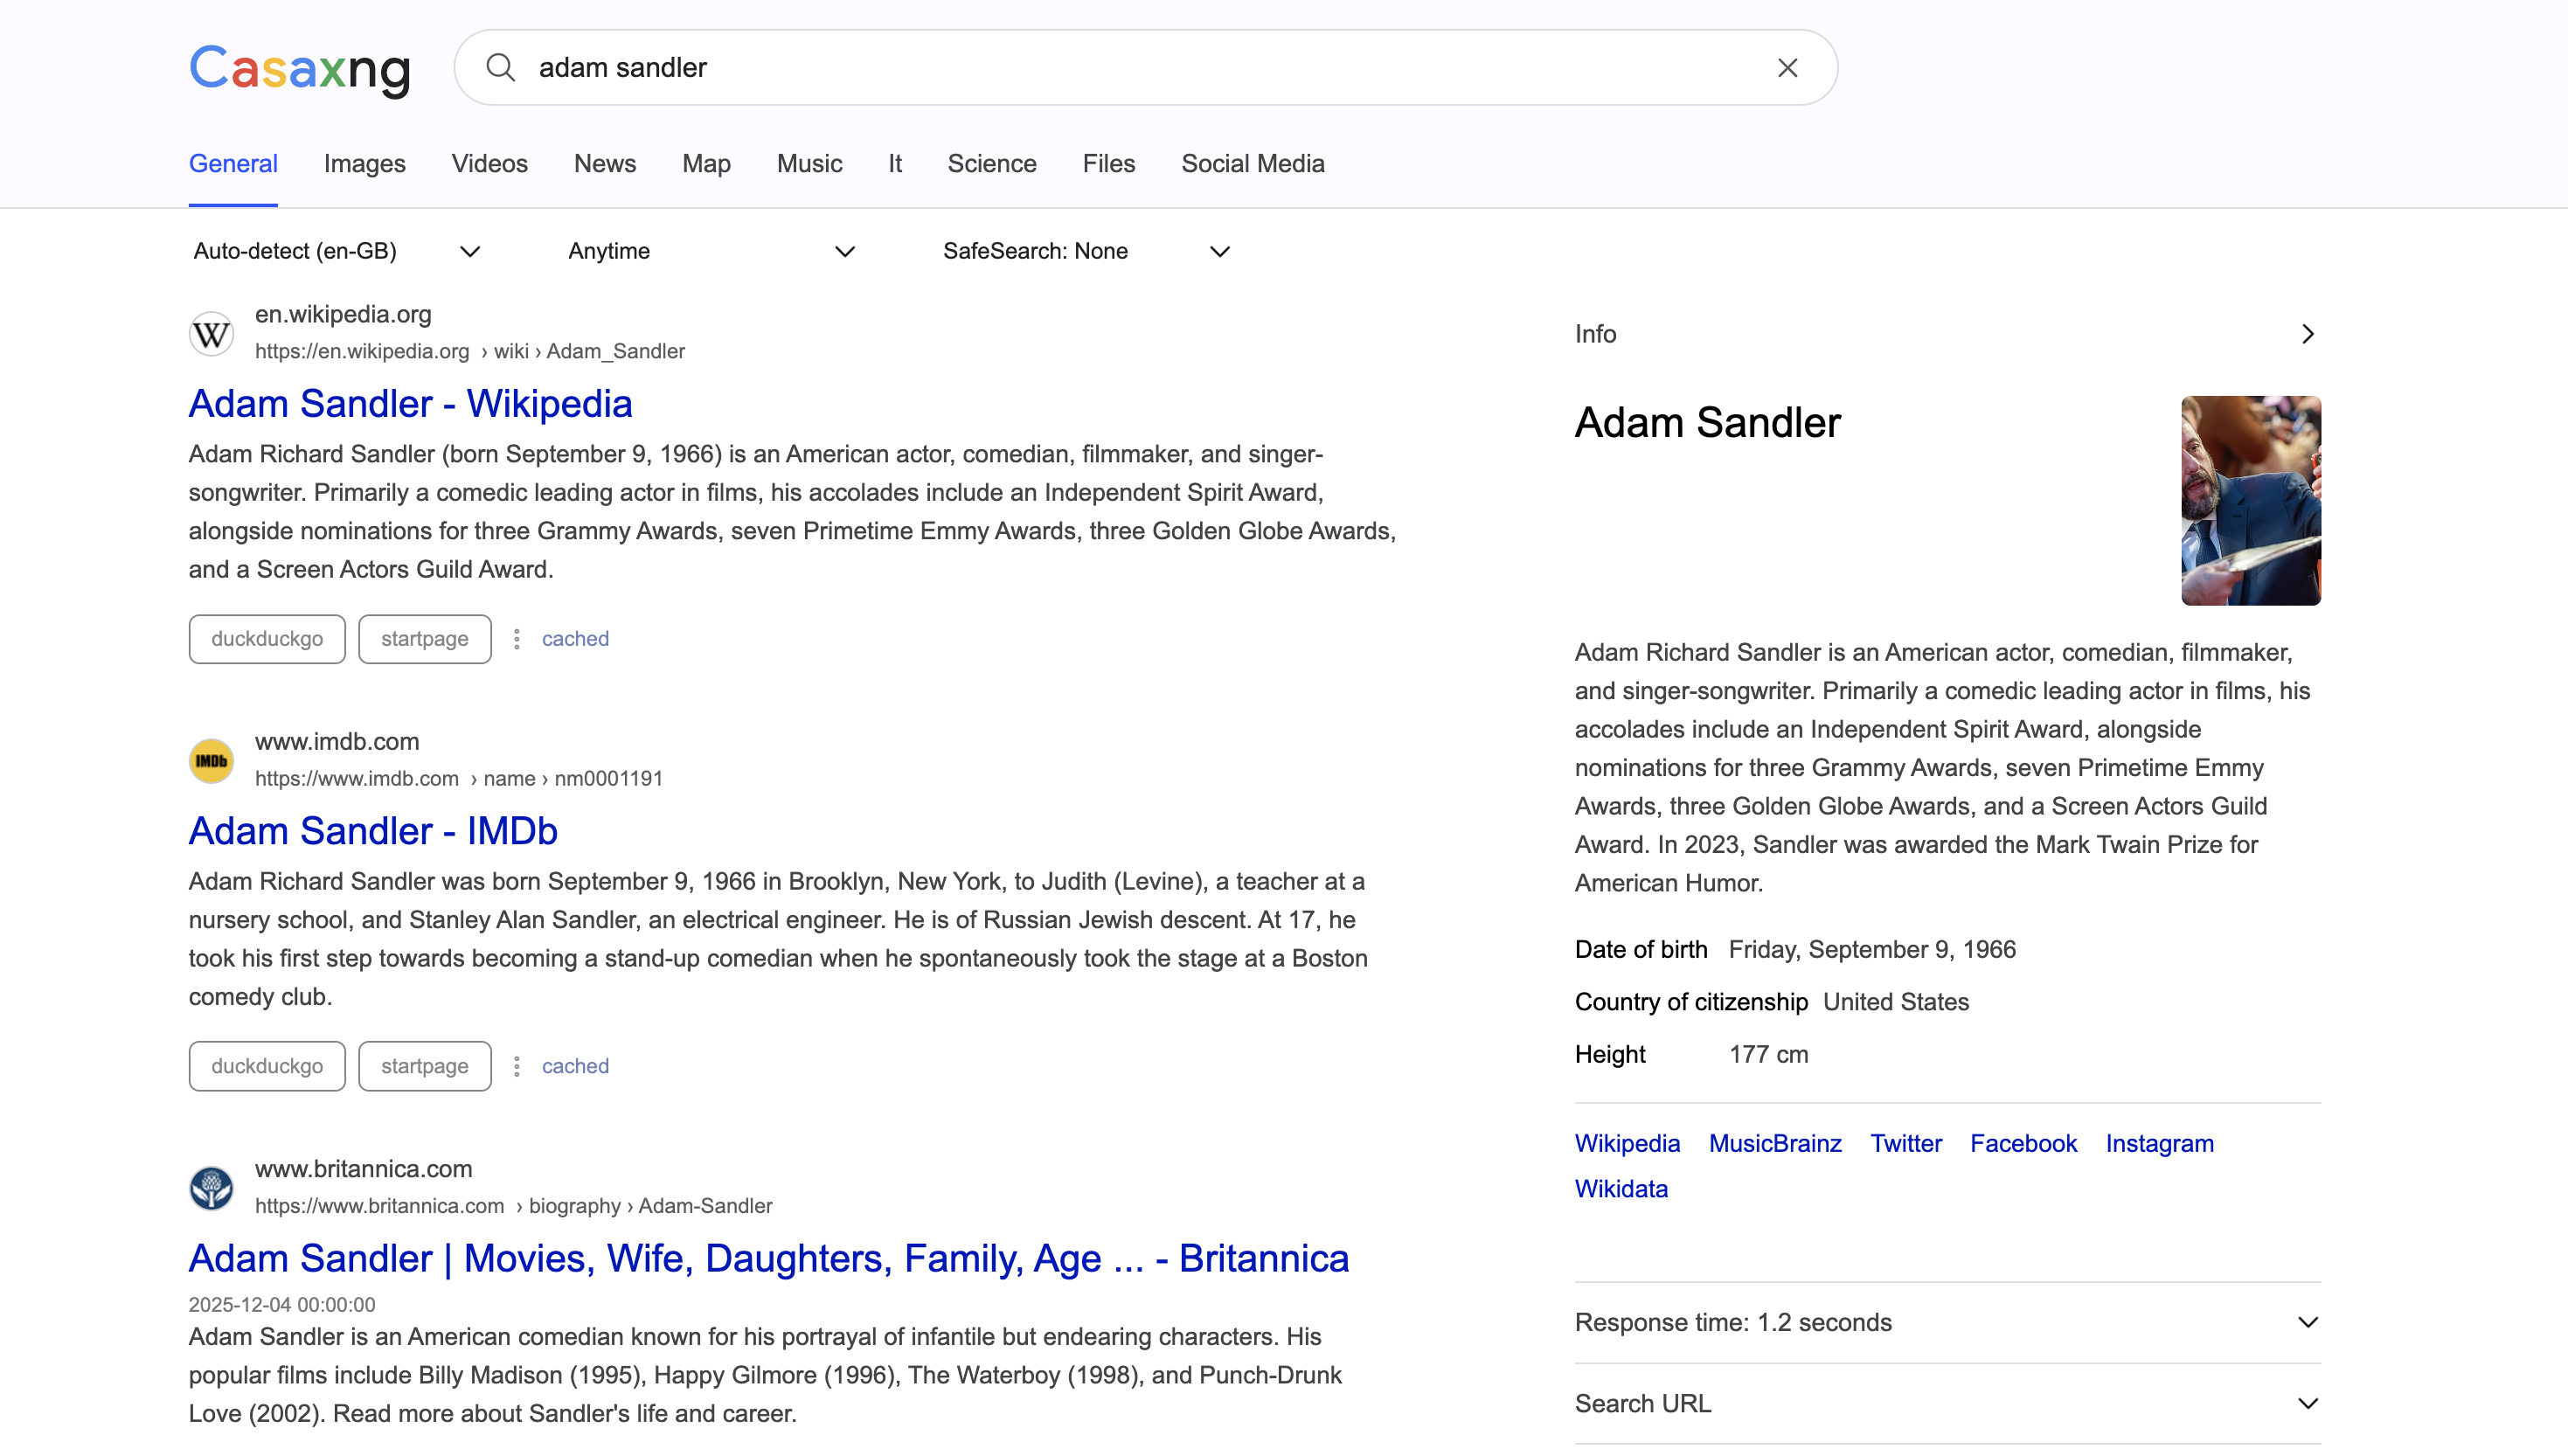2568x1456 pixels.
Task: Click the Adam Sandler infobox photo
Action: coord(2250,500)
